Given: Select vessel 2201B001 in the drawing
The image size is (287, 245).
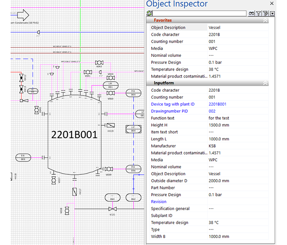Looking at the screenshot, I should pos(73,135).
